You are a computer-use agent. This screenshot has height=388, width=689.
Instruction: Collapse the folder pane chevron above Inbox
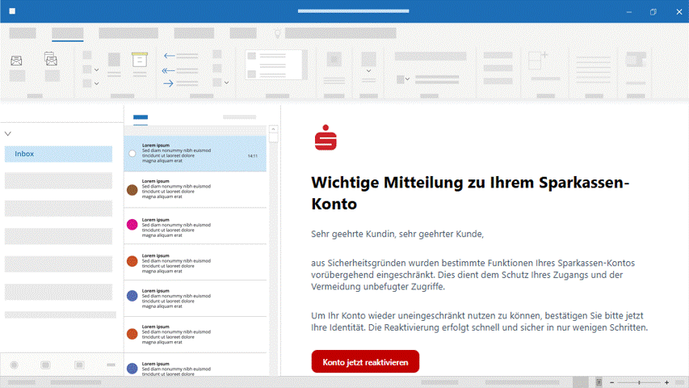pyautogui.click(x=8, y=133)
